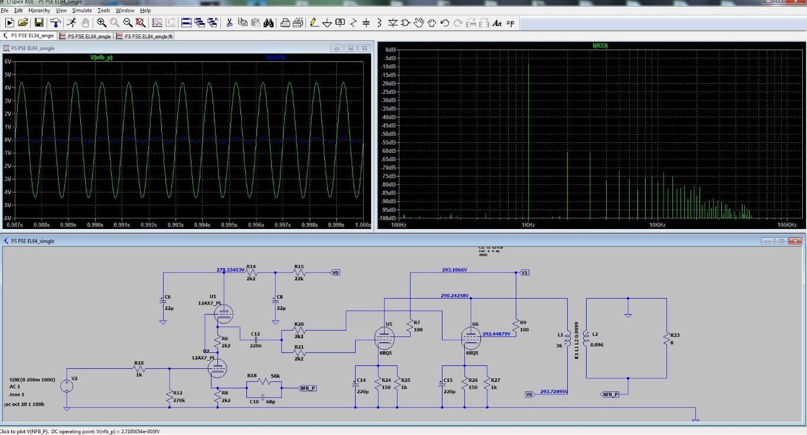Open the Control Panel hammer icon
The height and width of the screenshot is (435, 807).
tap(56, 22)
